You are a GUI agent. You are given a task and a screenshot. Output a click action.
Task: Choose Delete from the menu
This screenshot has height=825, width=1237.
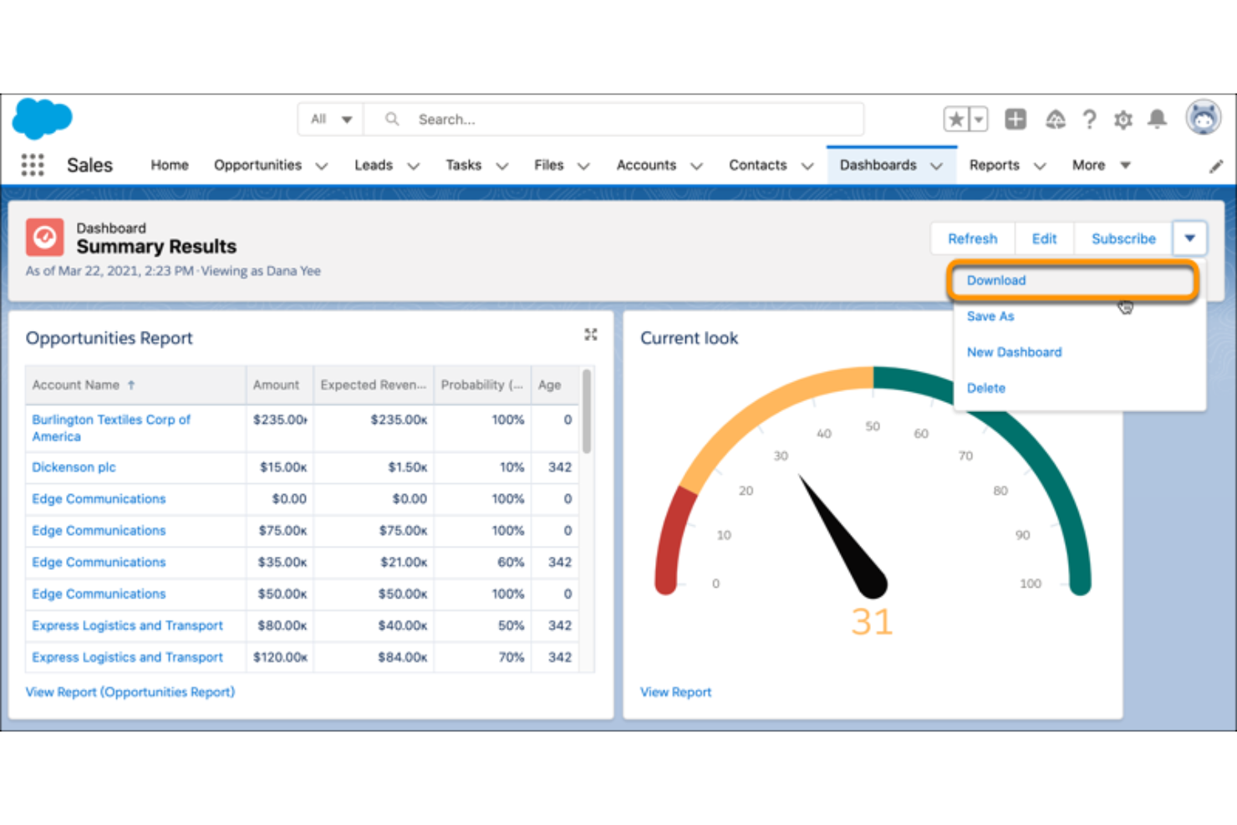986,388
